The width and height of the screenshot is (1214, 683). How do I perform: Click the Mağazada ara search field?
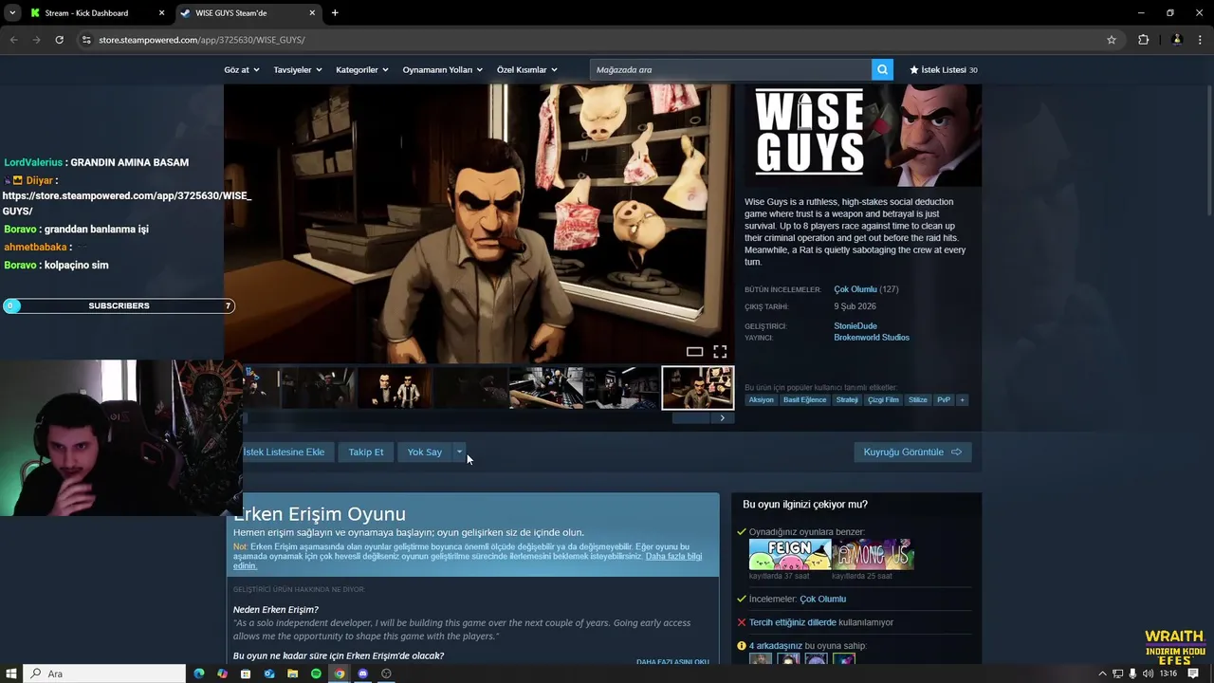(x=730, y=69)
